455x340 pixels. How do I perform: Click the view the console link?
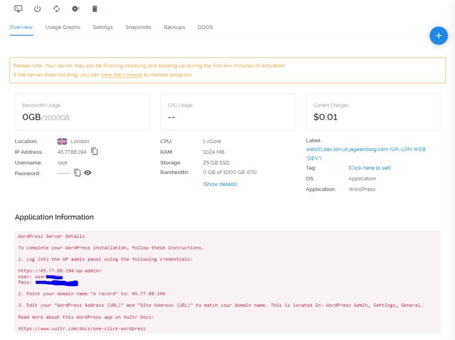click(121, 75)
